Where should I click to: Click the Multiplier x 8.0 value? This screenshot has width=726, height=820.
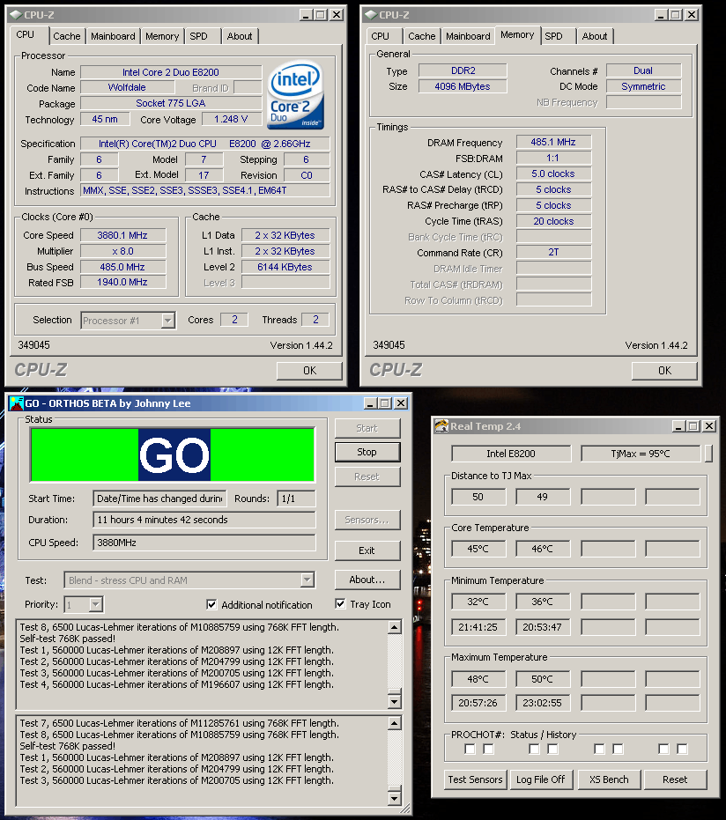click(123, 251)
